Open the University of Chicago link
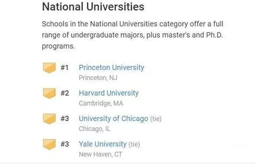This screenshot has height=164, width=255. click(x=113, y=119)
